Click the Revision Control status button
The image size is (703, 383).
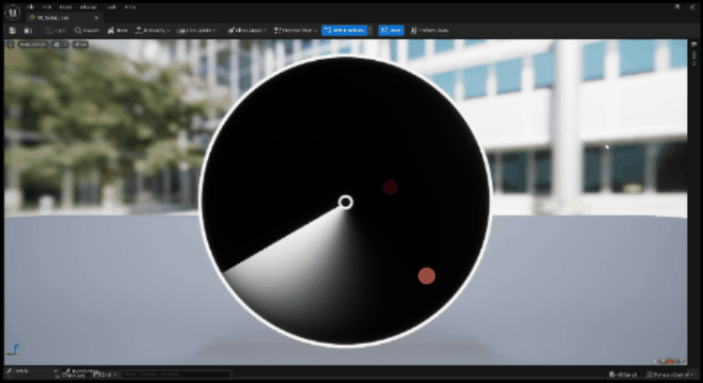tap(668, 374)
